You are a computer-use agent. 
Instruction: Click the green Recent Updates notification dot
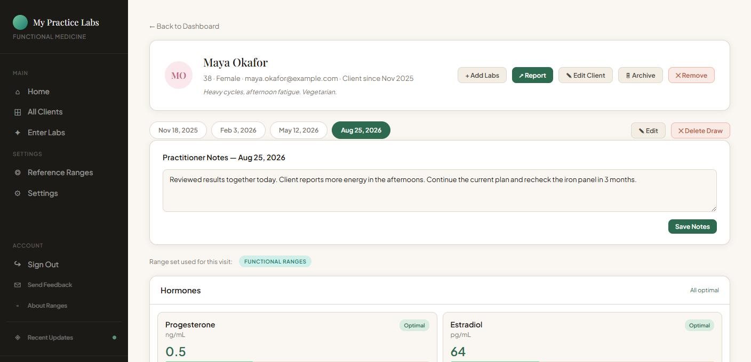click(x=114, y=338)
